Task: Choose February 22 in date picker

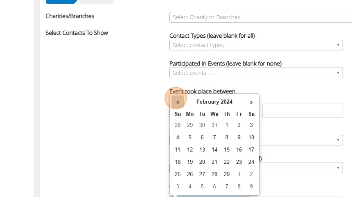Action: pyautogui.click(x=227, y=162)
